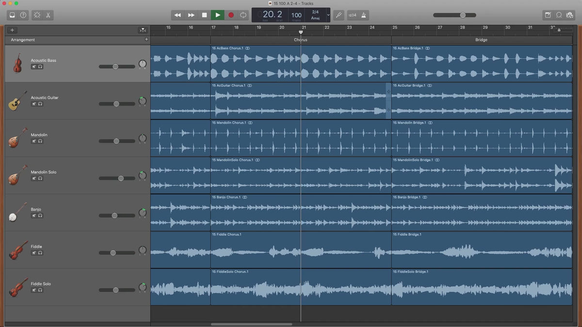Open the Note Pad
This screenshot has width=582, height=327.
coord(548,15)
